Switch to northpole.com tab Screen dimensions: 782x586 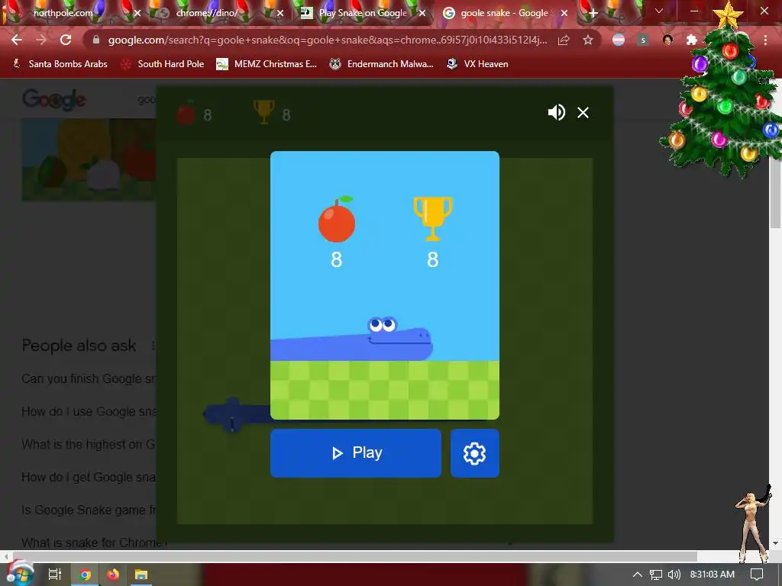pos(63,13)
